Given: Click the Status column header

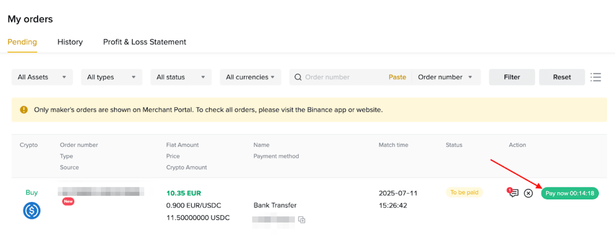Looking at the screenshot, I should click(454, 145).
